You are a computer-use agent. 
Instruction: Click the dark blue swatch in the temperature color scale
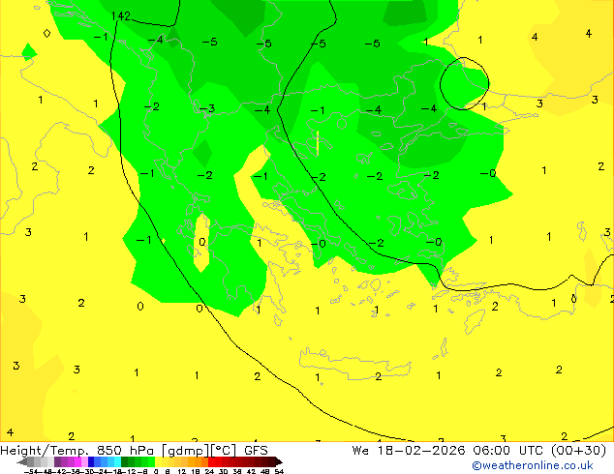91,461
